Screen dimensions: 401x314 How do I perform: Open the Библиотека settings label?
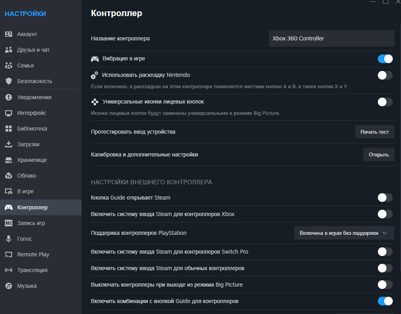[x=32, y=129]
